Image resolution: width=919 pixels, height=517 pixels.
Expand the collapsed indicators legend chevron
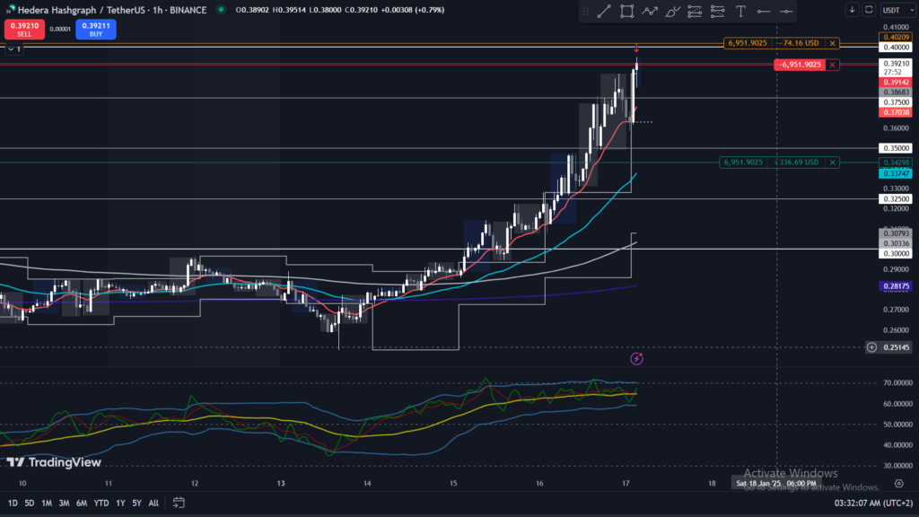click(x=6, y=48)
